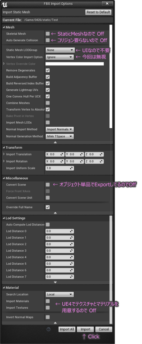Open Vertex Color Import Option dropdown
142x344 pixels.
click(60, 57)
